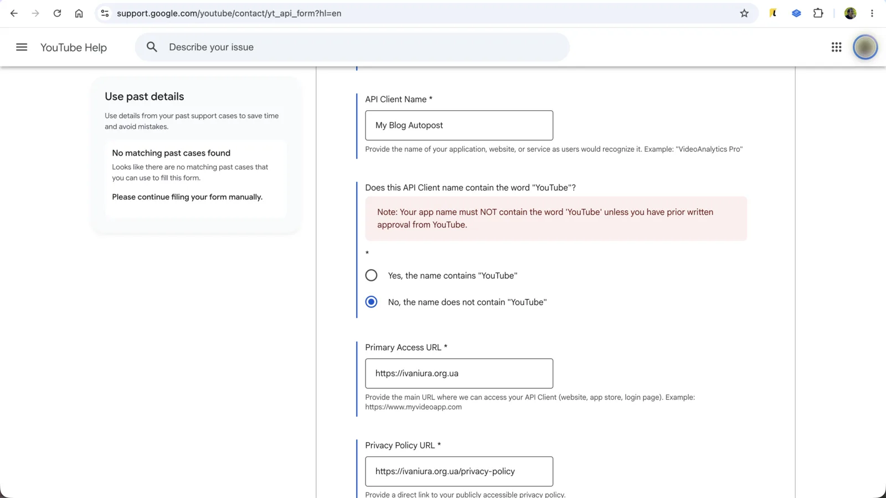886x498 pixels.
Task: Click "Use details from your past support cases" description
Action: click(192, 121)
